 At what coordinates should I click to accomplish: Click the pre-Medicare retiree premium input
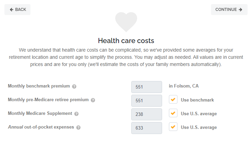[x=146, y=101]
